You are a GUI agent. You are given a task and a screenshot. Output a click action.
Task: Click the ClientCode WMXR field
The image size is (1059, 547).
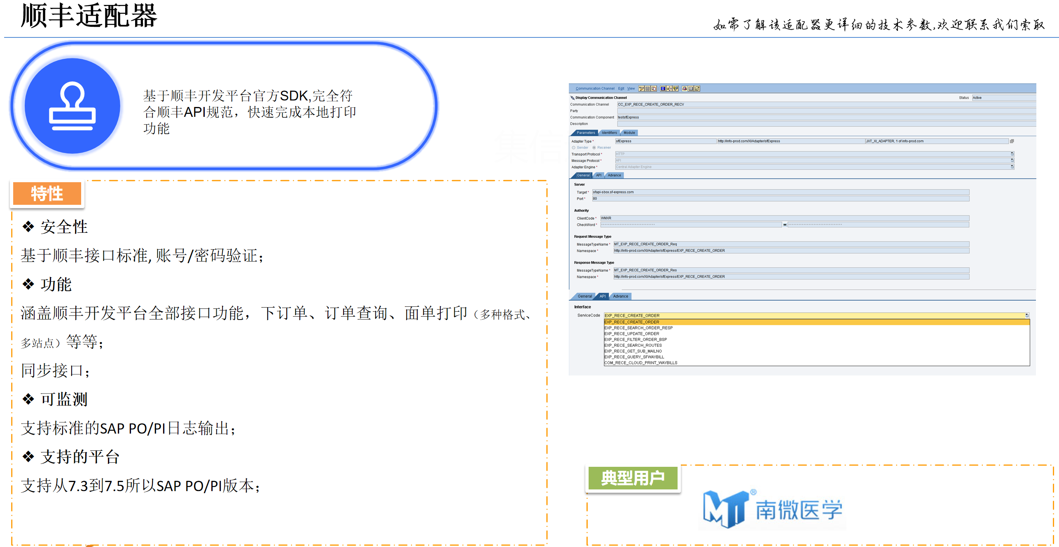(x=785, y=218)
